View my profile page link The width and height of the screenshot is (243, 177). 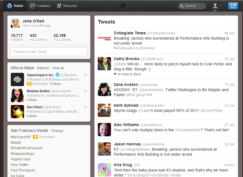click(36, 25)
